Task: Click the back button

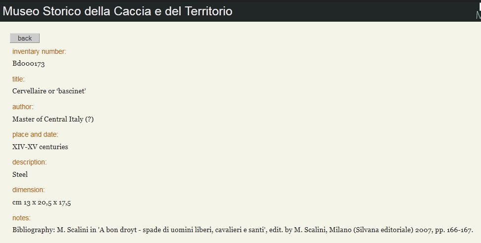Action: point(25,38)
